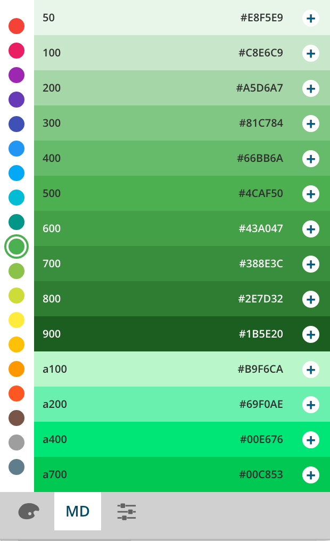Choose the brown color dot

coord(16,418)
